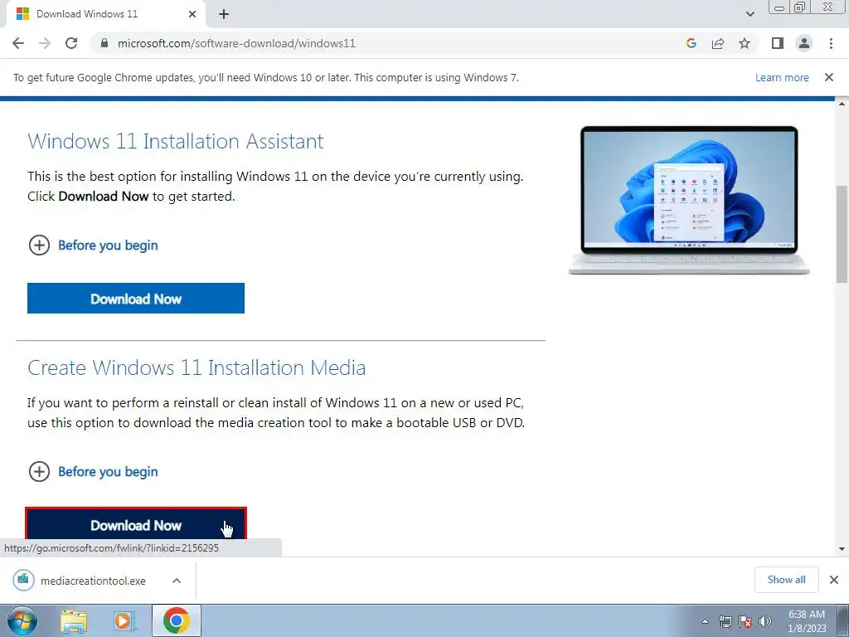The height and width of the screenshot is (637, 849).
Task: Toggle the Chrome side panel icon
Action: click(x=778, y=43)
